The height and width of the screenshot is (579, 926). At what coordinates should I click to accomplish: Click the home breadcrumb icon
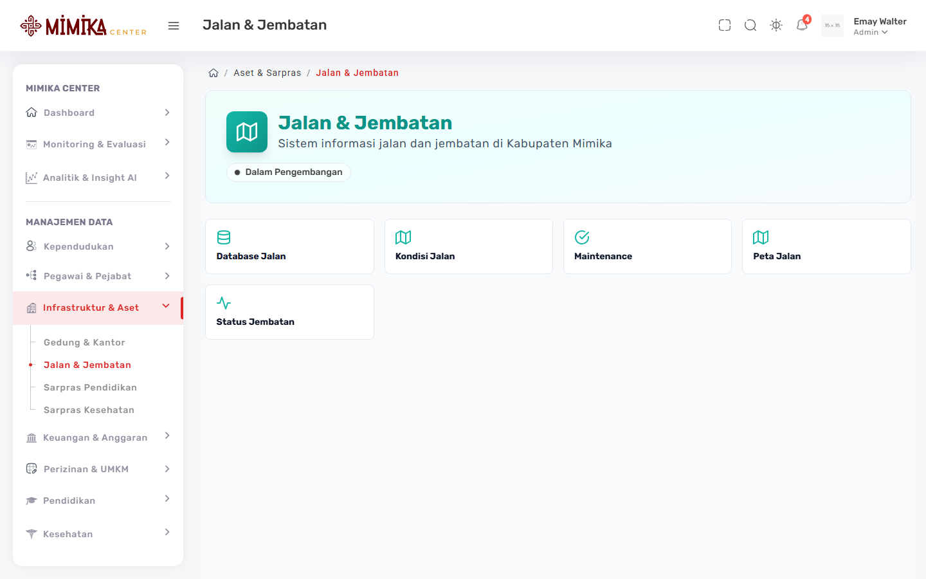click(x=213, y=73)
